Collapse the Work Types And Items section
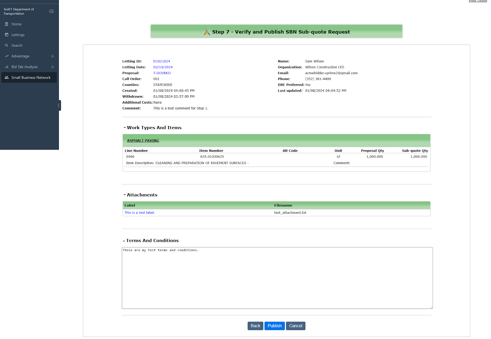 (x=125, y=128)
